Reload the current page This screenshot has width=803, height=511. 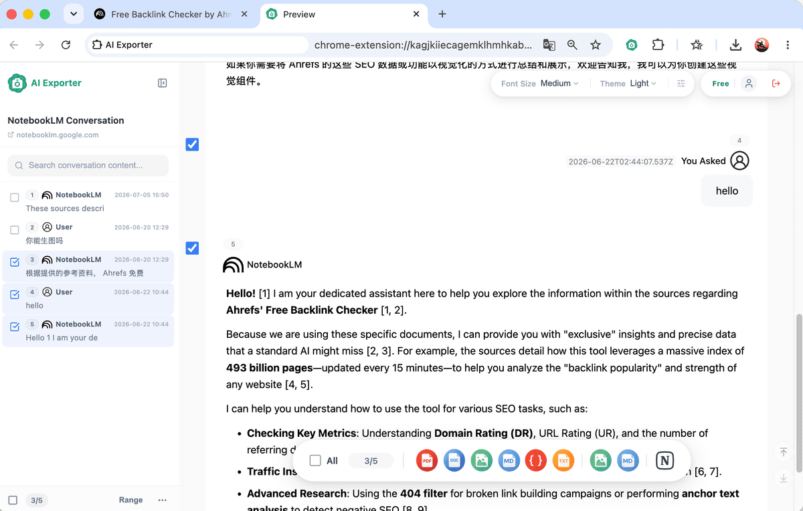click(66, 45)
